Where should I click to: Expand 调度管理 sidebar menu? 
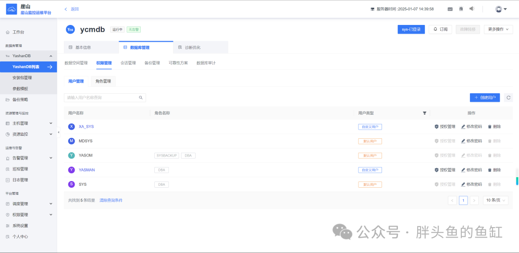28,204
